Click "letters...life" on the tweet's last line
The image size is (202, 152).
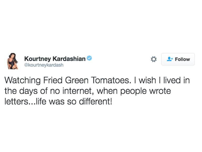(x=26, y=101)
